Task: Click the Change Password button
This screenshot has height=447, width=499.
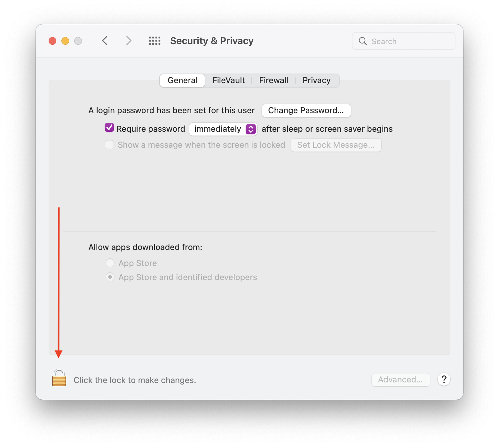Action: [306, 110]
